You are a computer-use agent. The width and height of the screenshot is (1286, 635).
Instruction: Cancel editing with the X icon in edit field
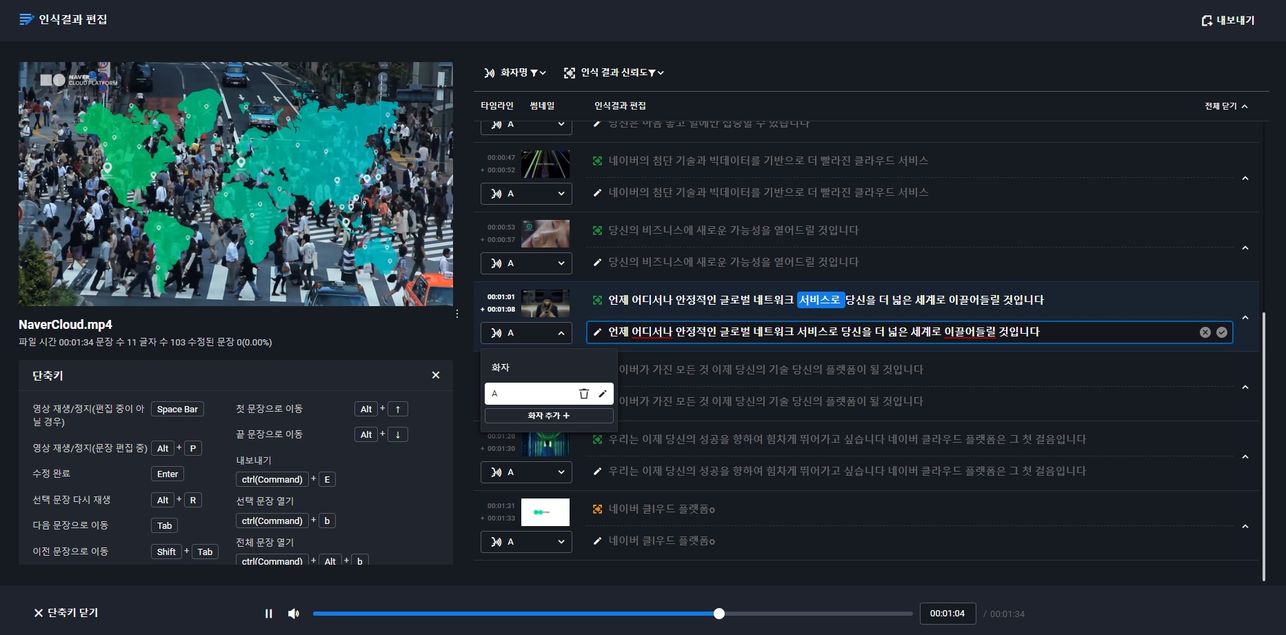1205,332
